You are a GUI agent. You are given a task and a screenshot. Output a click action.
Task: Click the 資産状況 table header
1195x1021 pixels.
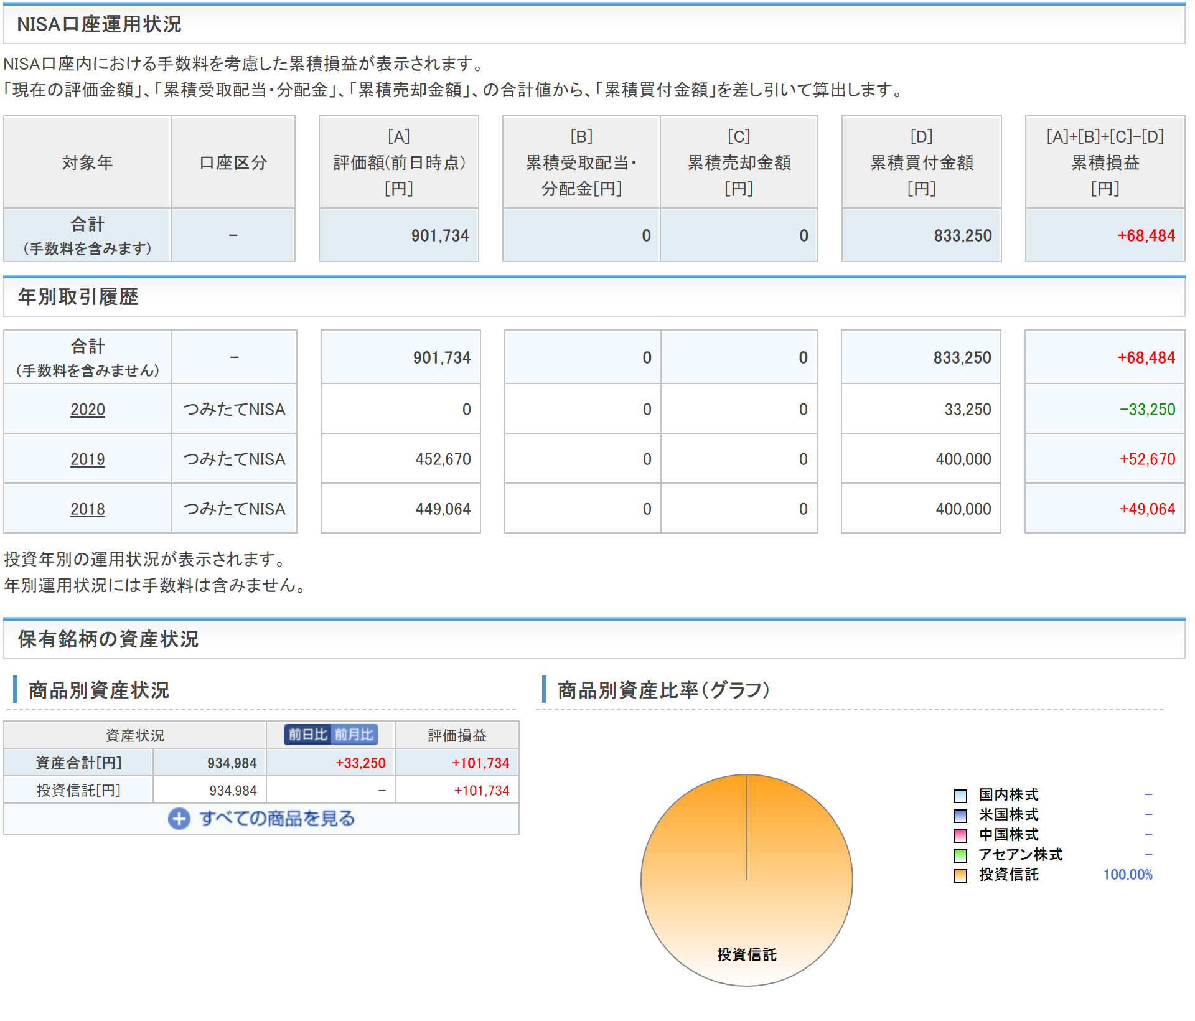pos(134,735)
